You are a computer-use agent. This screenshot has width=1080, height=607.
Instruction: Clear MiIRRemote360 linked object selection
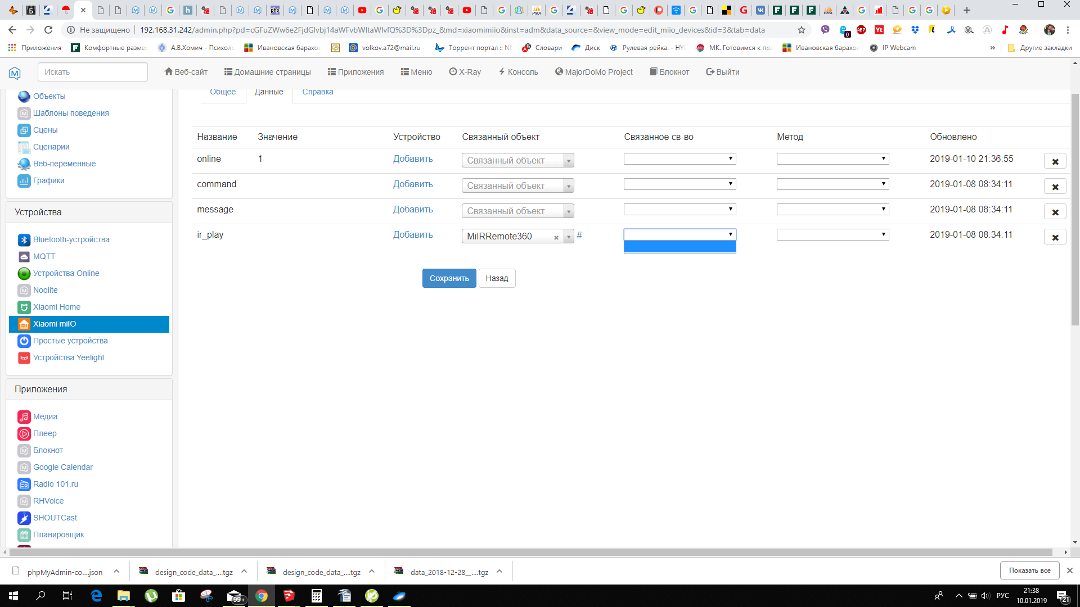point(556,237)
